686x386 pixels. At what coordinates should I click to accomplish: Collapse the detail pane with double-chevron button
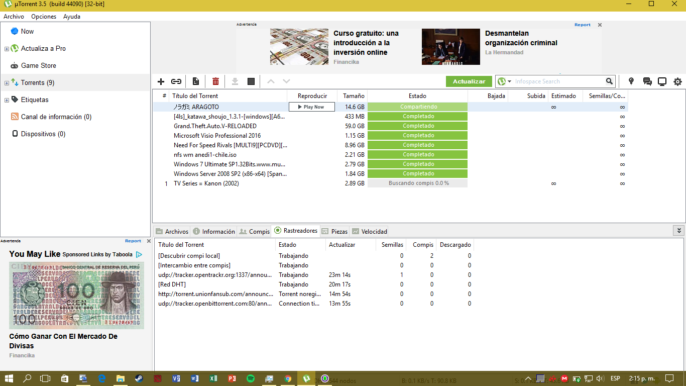(x=678, y=231)
